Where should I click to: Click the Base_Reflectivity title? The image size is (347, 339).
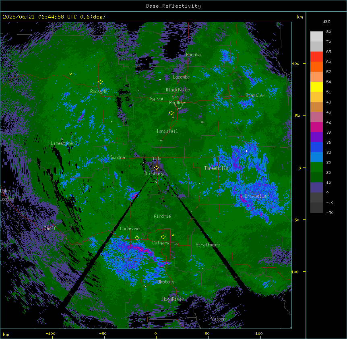click(x=173, y=6)
